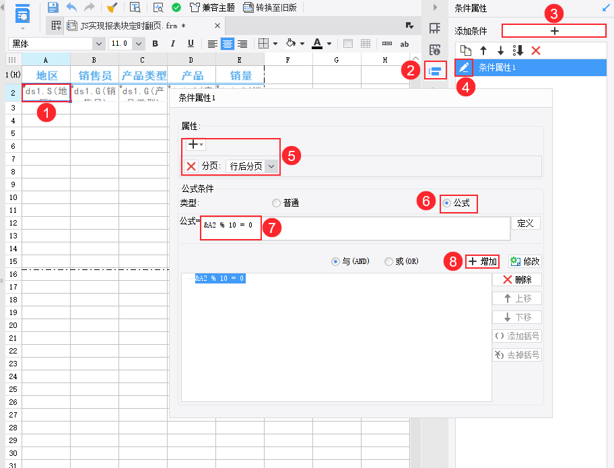Choose the 与(AND) radio option
Viewport: 614px width, 468px height.
tap(335, 261)
